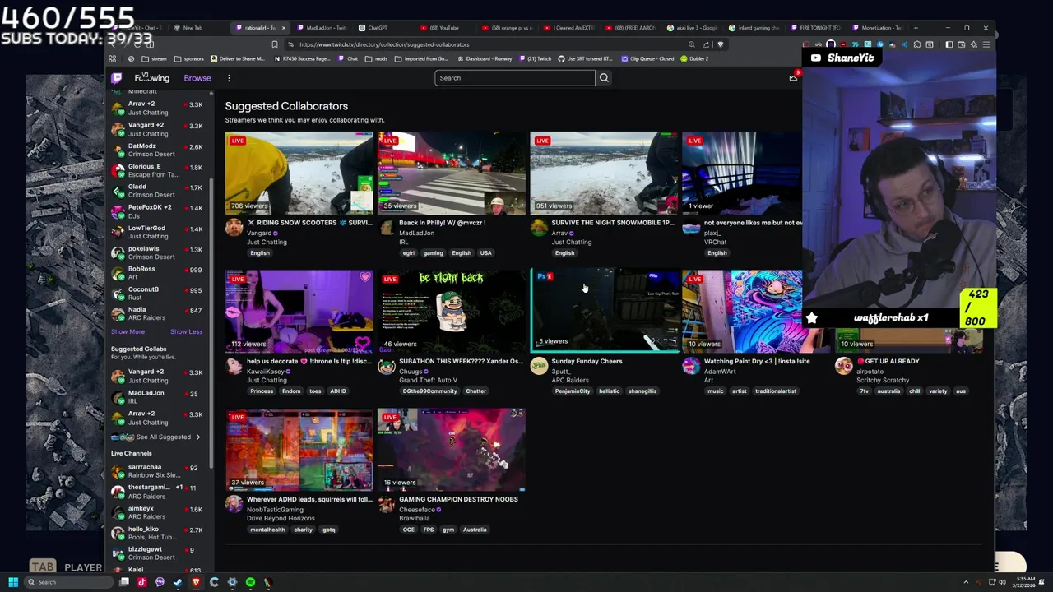1053x592 pixels.
Task: Click Vangard's avatar under the snow scooters stream
Action: [x=234, y=227]
